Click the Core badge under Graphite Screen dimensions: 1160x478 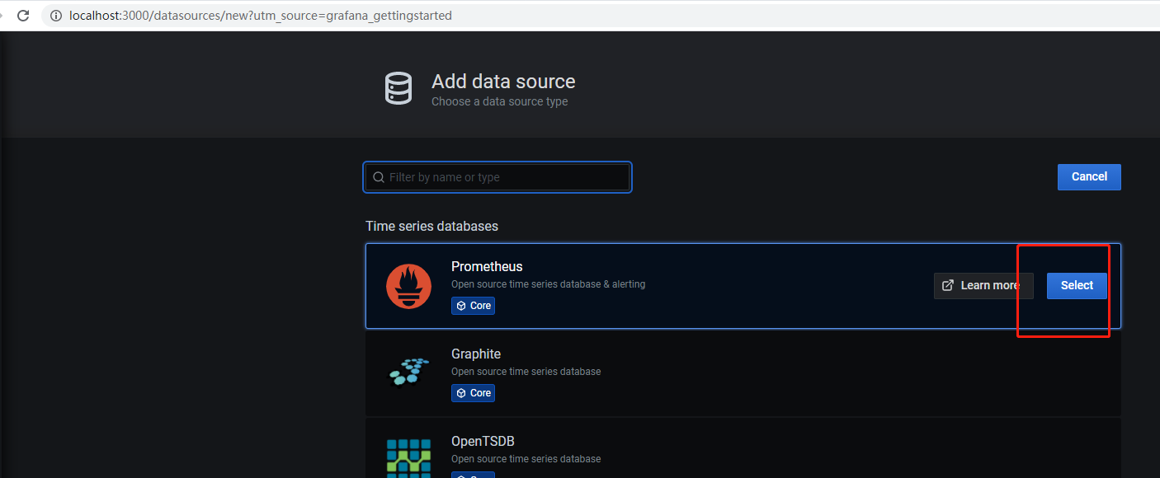[473, 393]
